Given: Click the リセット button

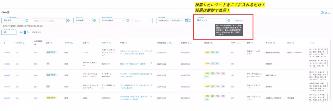Looking at the screenshot, I should 239,20.
